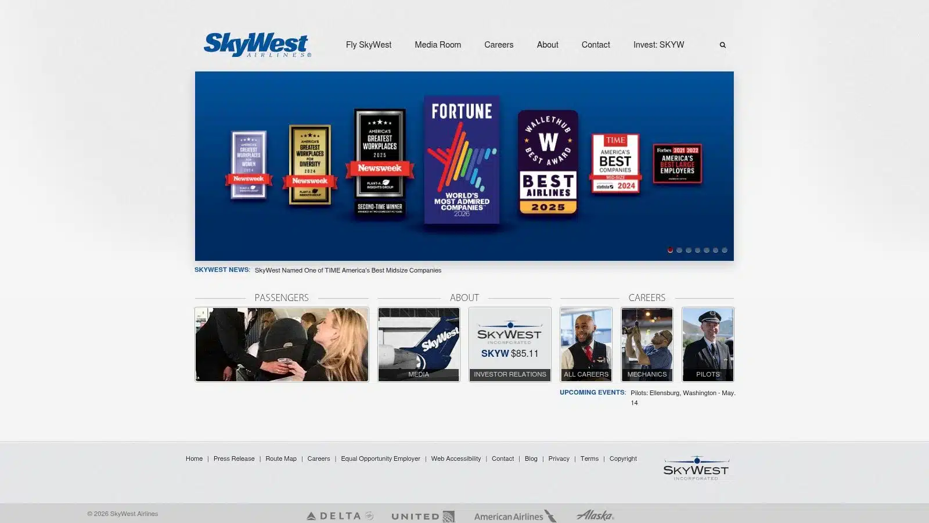Click the Copyright footer link

click(x=623, y=458)
